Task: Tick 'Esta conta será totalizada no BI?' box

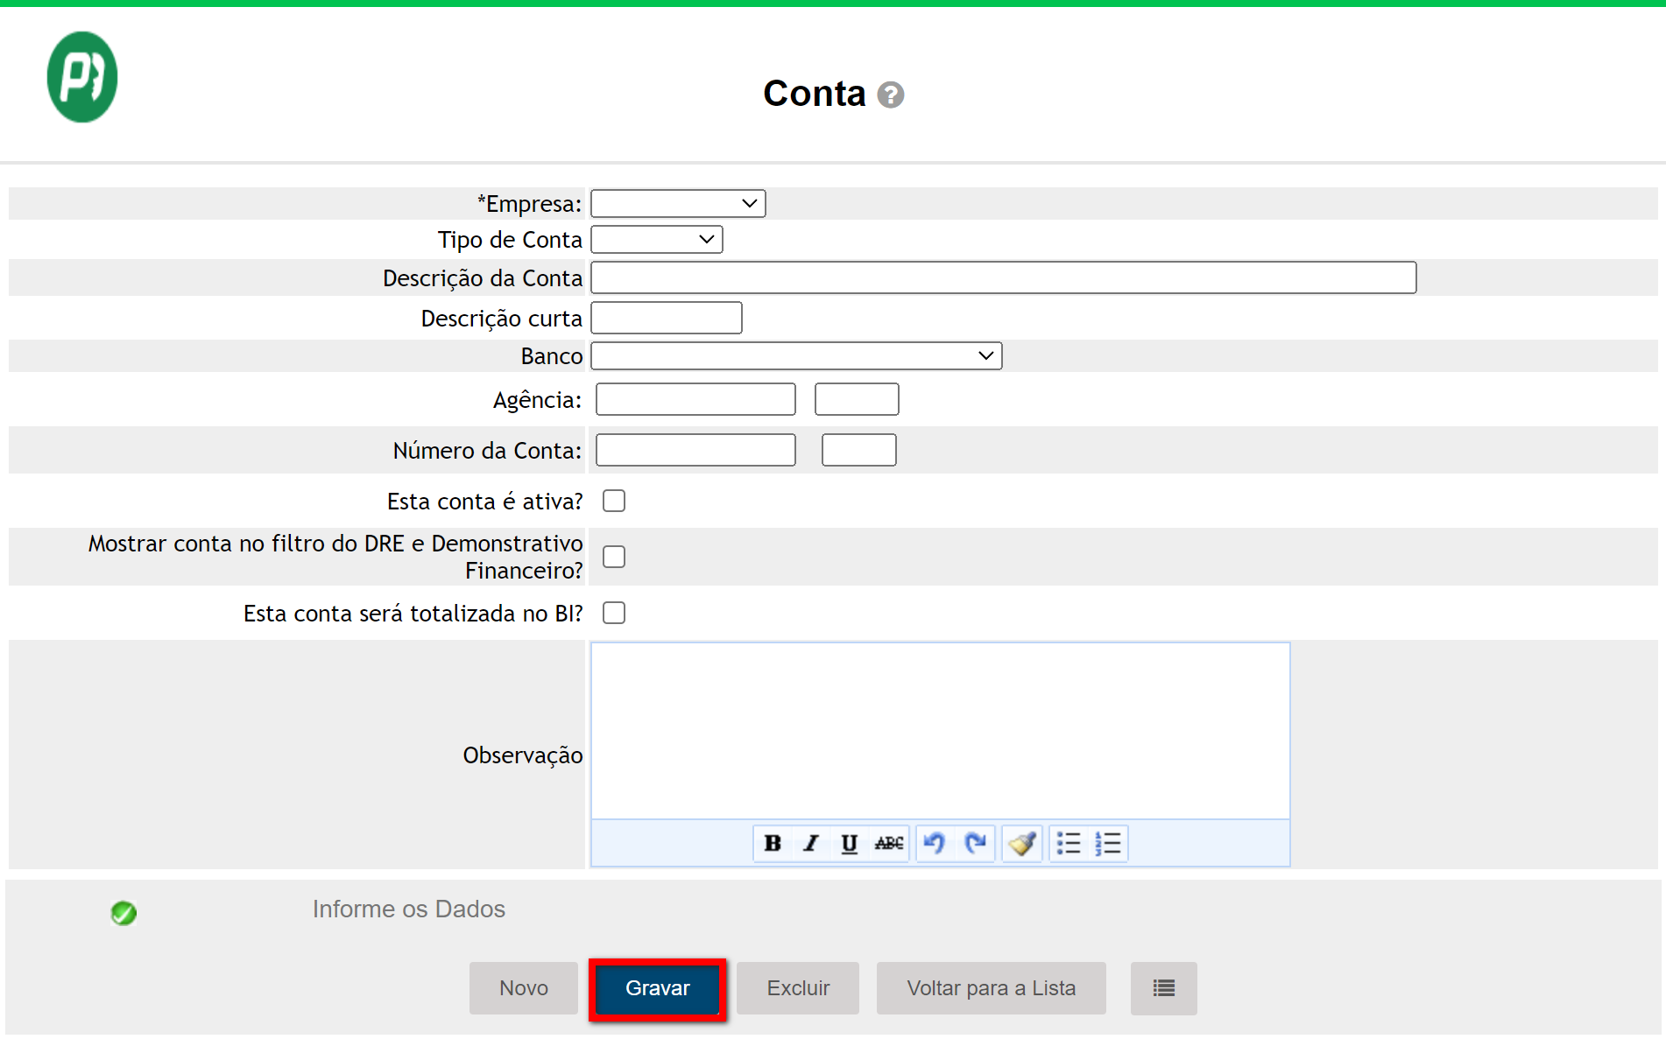Action: pos(614,613)
